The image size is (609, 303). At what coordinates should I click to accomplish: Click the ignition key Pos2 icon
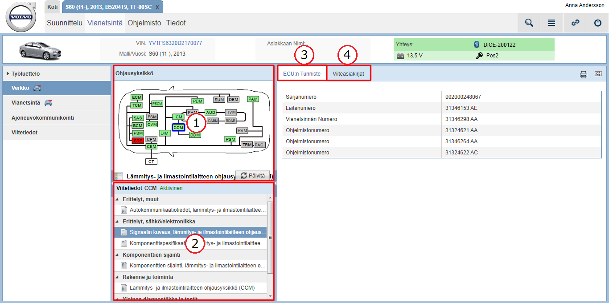click(x=480, y=56)
